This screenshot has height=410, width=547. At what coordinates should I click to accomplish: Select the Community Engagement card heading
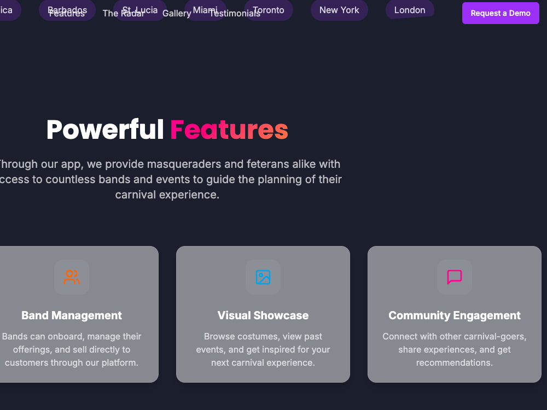click(455, 315)
